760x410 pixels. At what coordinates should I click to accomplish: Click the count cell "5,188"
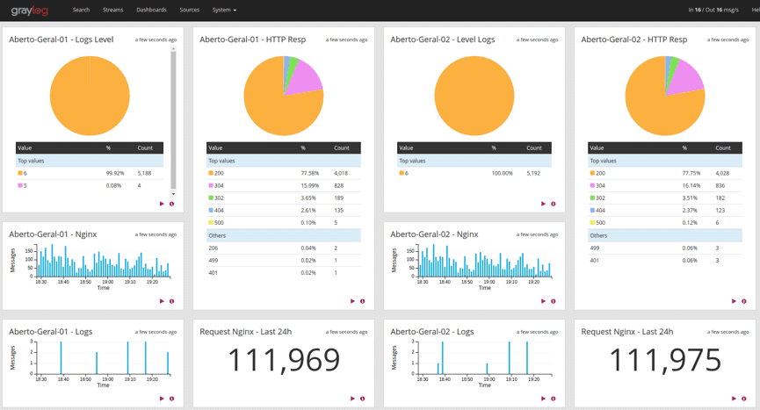coord(144,173)
